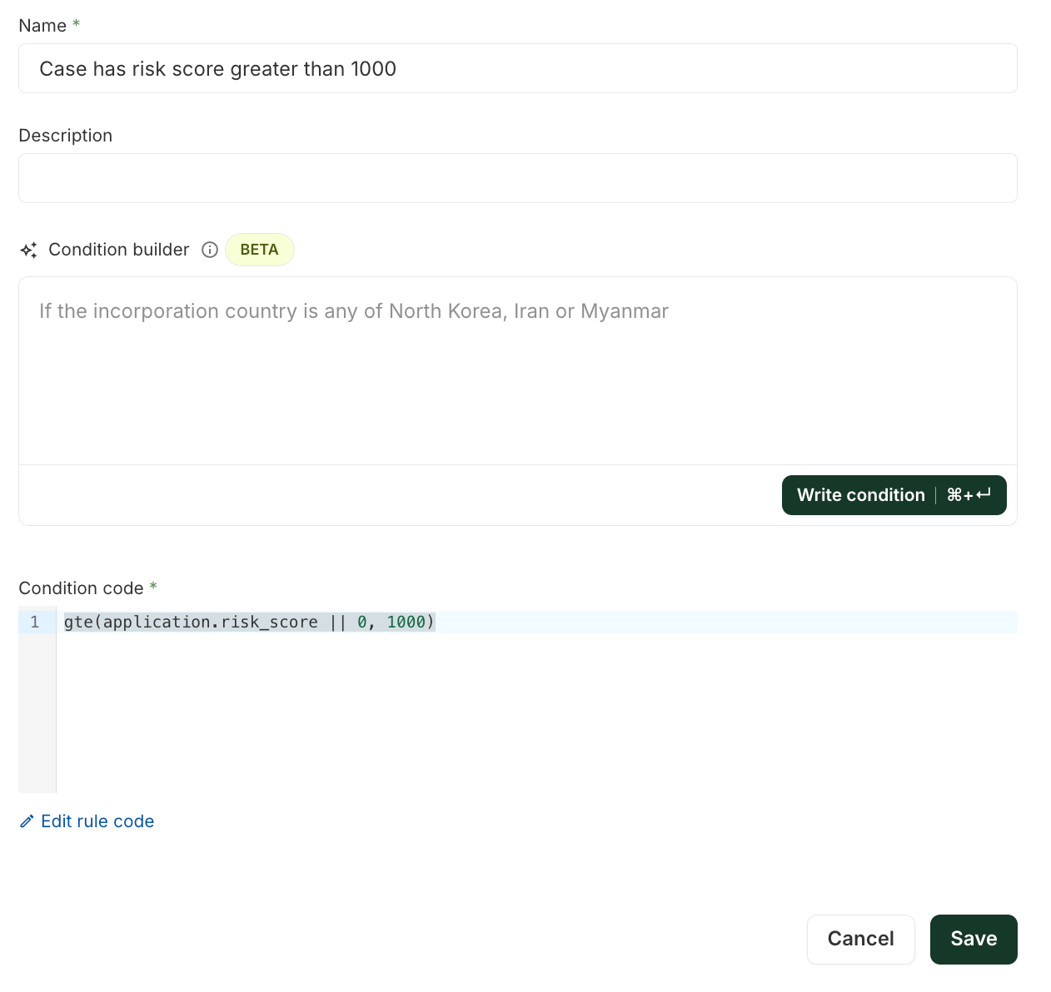Click the Condition builder heading text
The width and height of the screenshot is (1051, 992).
pos(119,250)
